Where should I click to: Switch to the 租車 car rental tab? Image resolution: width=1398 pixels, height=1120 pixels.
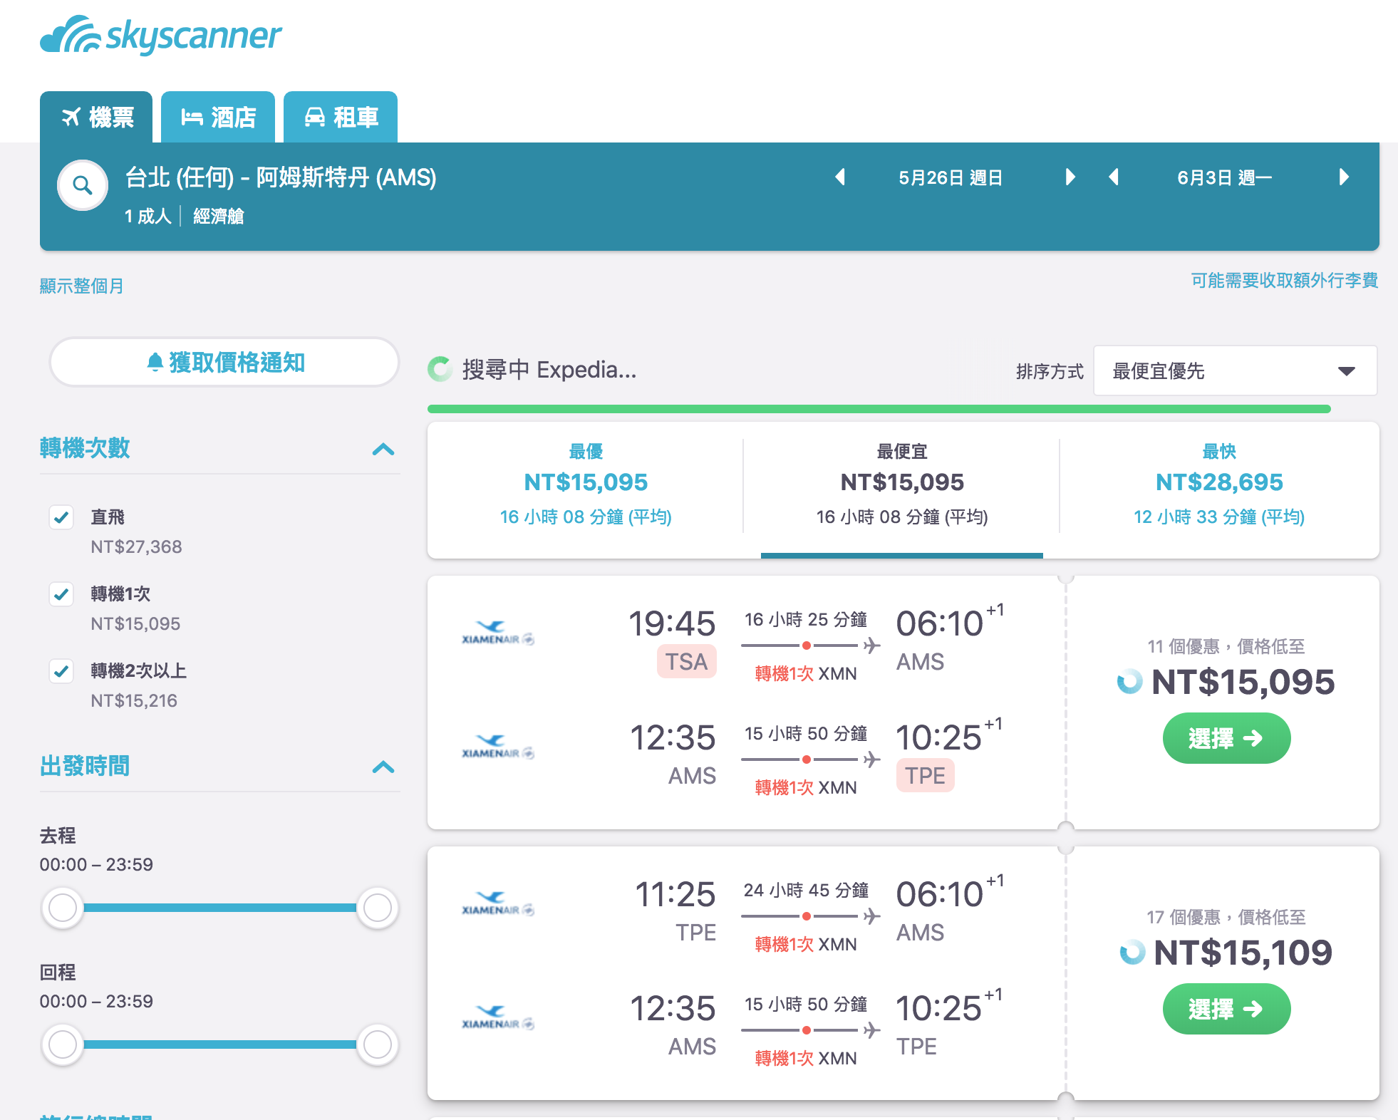coord(341,117)
